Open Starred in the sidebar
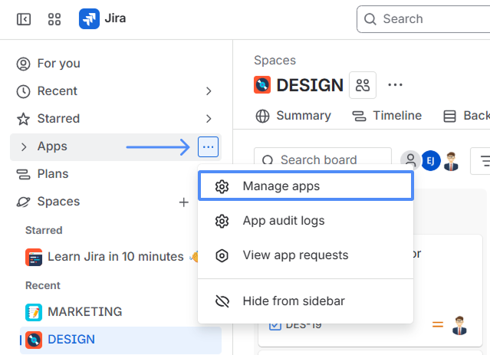Image resolution: width=490 pixels, height=355 pixels. click(58, 119)
